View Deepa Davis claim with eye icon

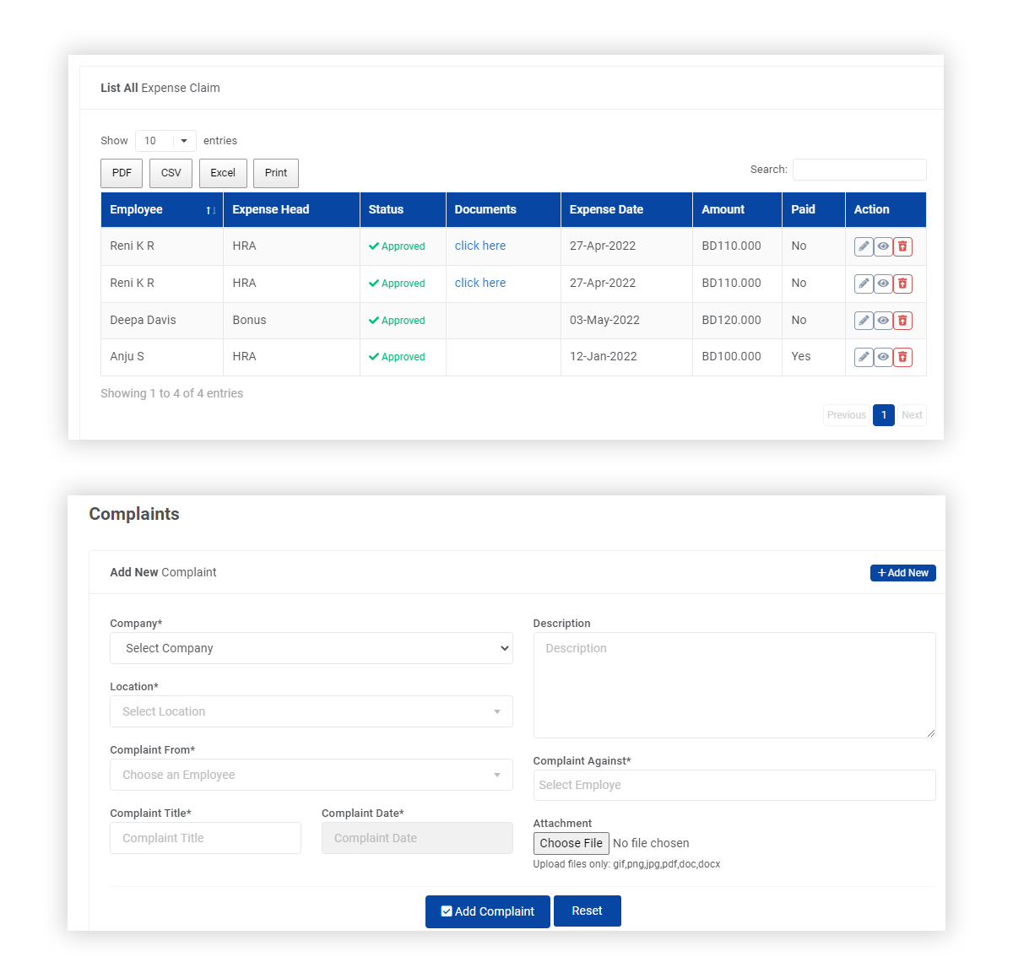point(883,321)
